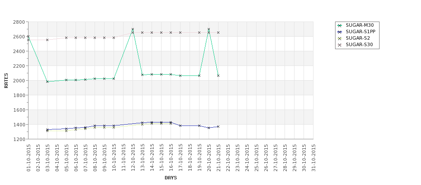Click the 2800 y-axis label

(x=19, y=22)
